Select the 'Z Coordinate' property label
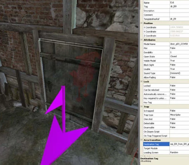Image resolution: width=189 pixels, height=165 pixels. click(x=150, y=36)
